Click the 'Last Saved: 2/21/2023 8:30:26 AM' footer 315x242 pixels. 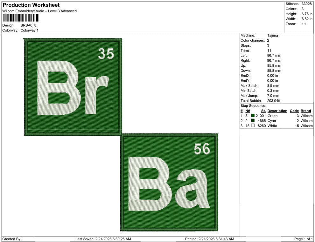point(103,239)
